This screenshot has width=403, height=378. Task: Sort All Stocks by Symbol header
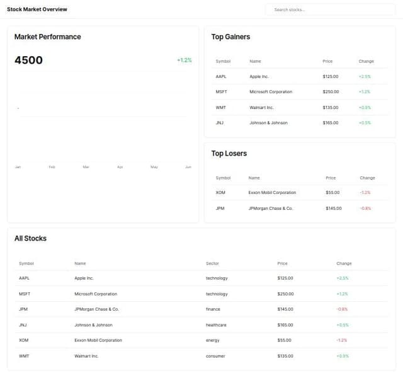point(26,263)
